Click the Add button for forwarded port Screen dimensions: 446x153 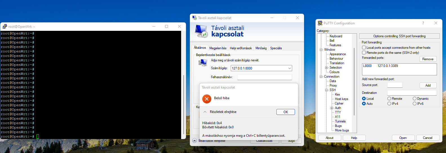[x=428, y=85]
